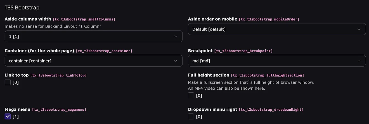Click the tx_t3sbootstrap_mobileOrder constant name

[269, 19]
